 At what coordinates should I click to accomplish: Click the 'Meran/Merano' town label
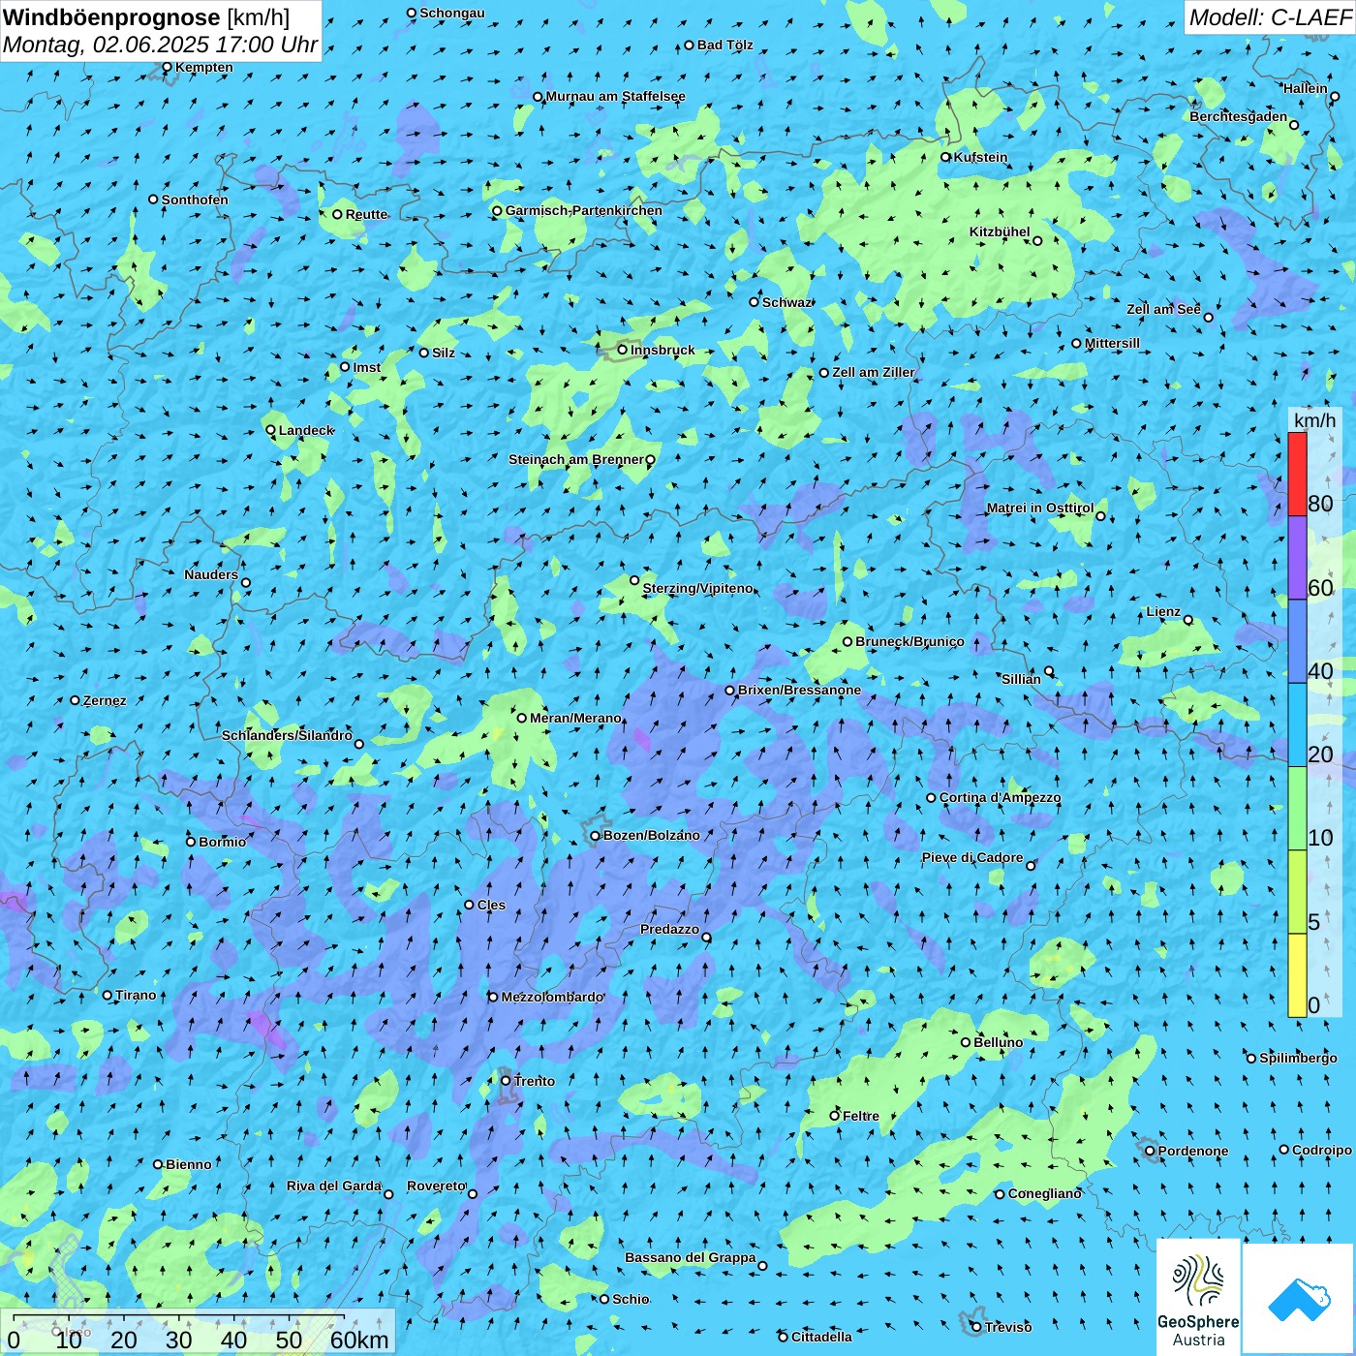click(575, 718)
